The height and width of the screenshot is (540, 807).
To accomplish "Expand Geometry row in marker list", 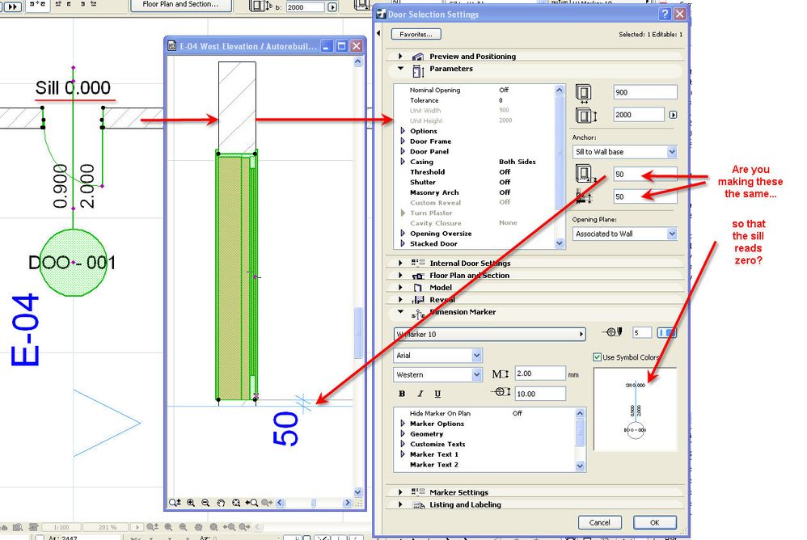I will click(x=403, y=433).
